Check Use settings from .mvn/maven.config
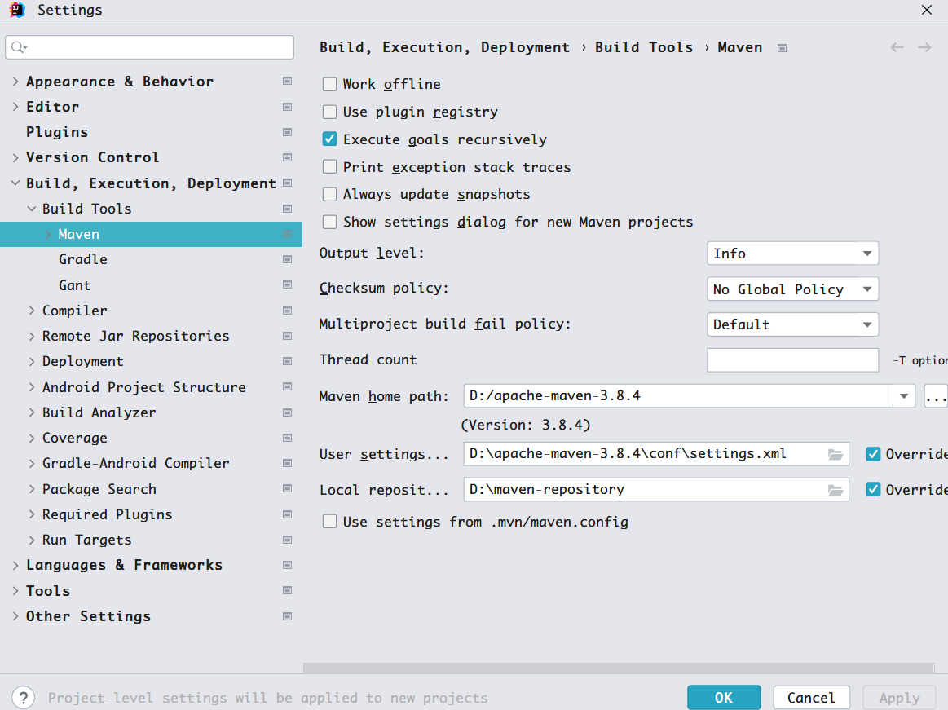The width and height of the screenshot is (948, 710). click(329, 522)
